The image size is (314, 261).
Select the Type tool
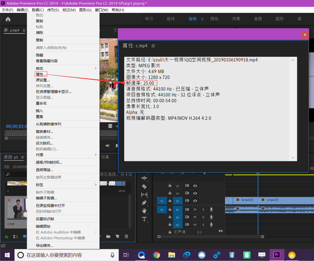coord(144,219)
